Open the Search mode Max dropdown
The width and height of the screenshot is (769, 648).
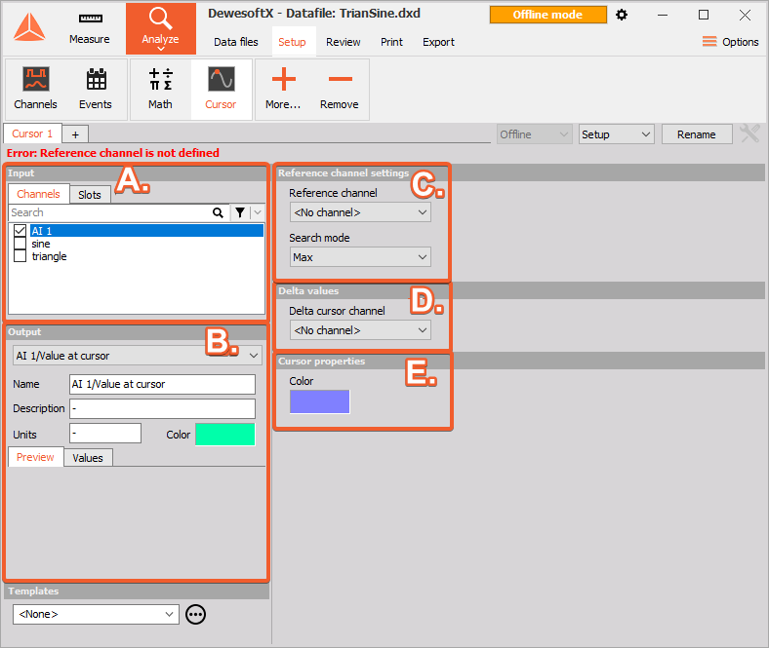(x=360, y=257)
